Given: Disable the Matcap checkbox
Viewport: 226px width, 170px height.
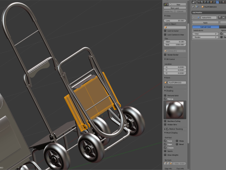Looking at the screenshot, I should (165, 99).
